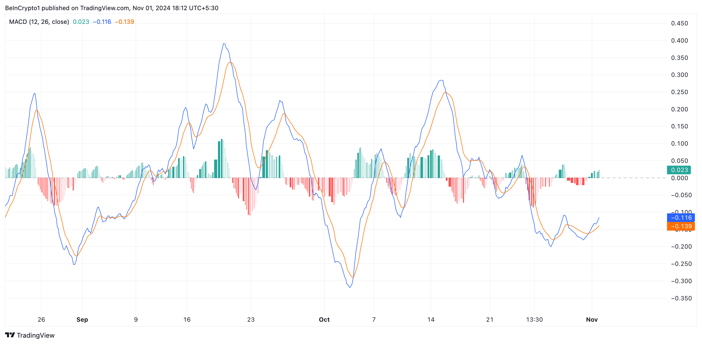Click the 14 date label on time axis
The height and width of the screenshot is (344, 702).
point(431,319)
